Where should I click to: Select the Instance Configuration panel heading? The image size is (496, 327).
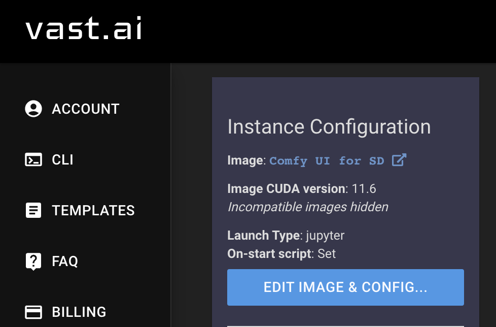329,126
